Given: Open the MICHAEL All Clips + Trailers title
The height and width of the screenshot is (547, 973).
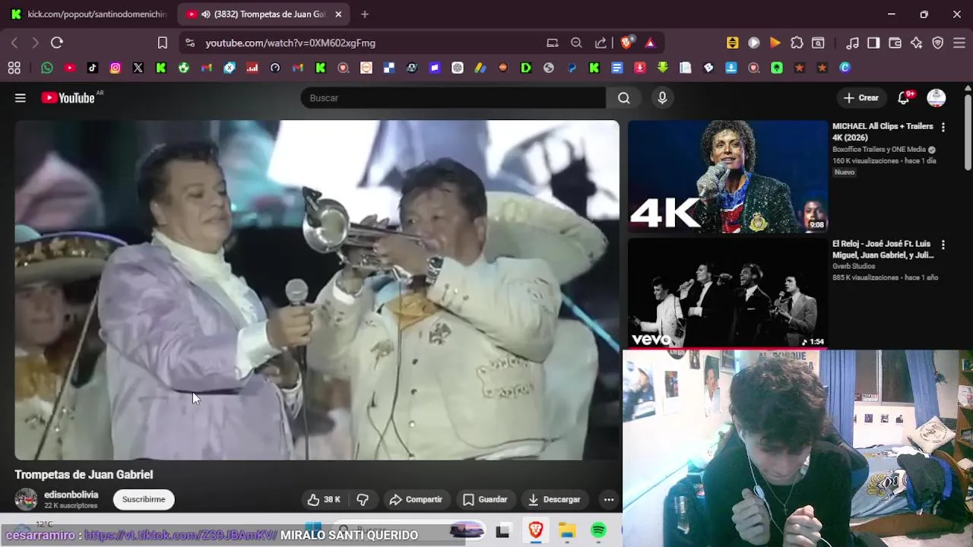Looking at the screenshot, I should (x=883, y=132).
